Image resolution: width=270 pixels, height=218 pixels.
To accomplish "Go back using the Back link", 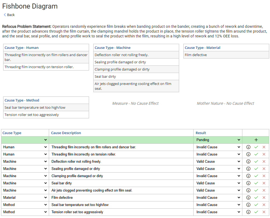I will [x=9, y=15].
